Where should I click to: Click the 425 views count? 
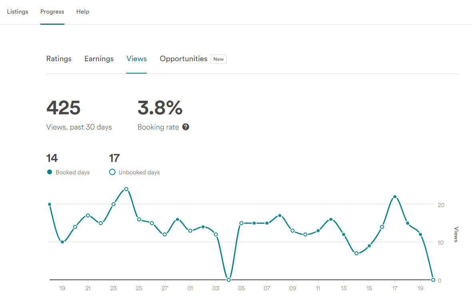pyautogui.click(x=64, y=108)
